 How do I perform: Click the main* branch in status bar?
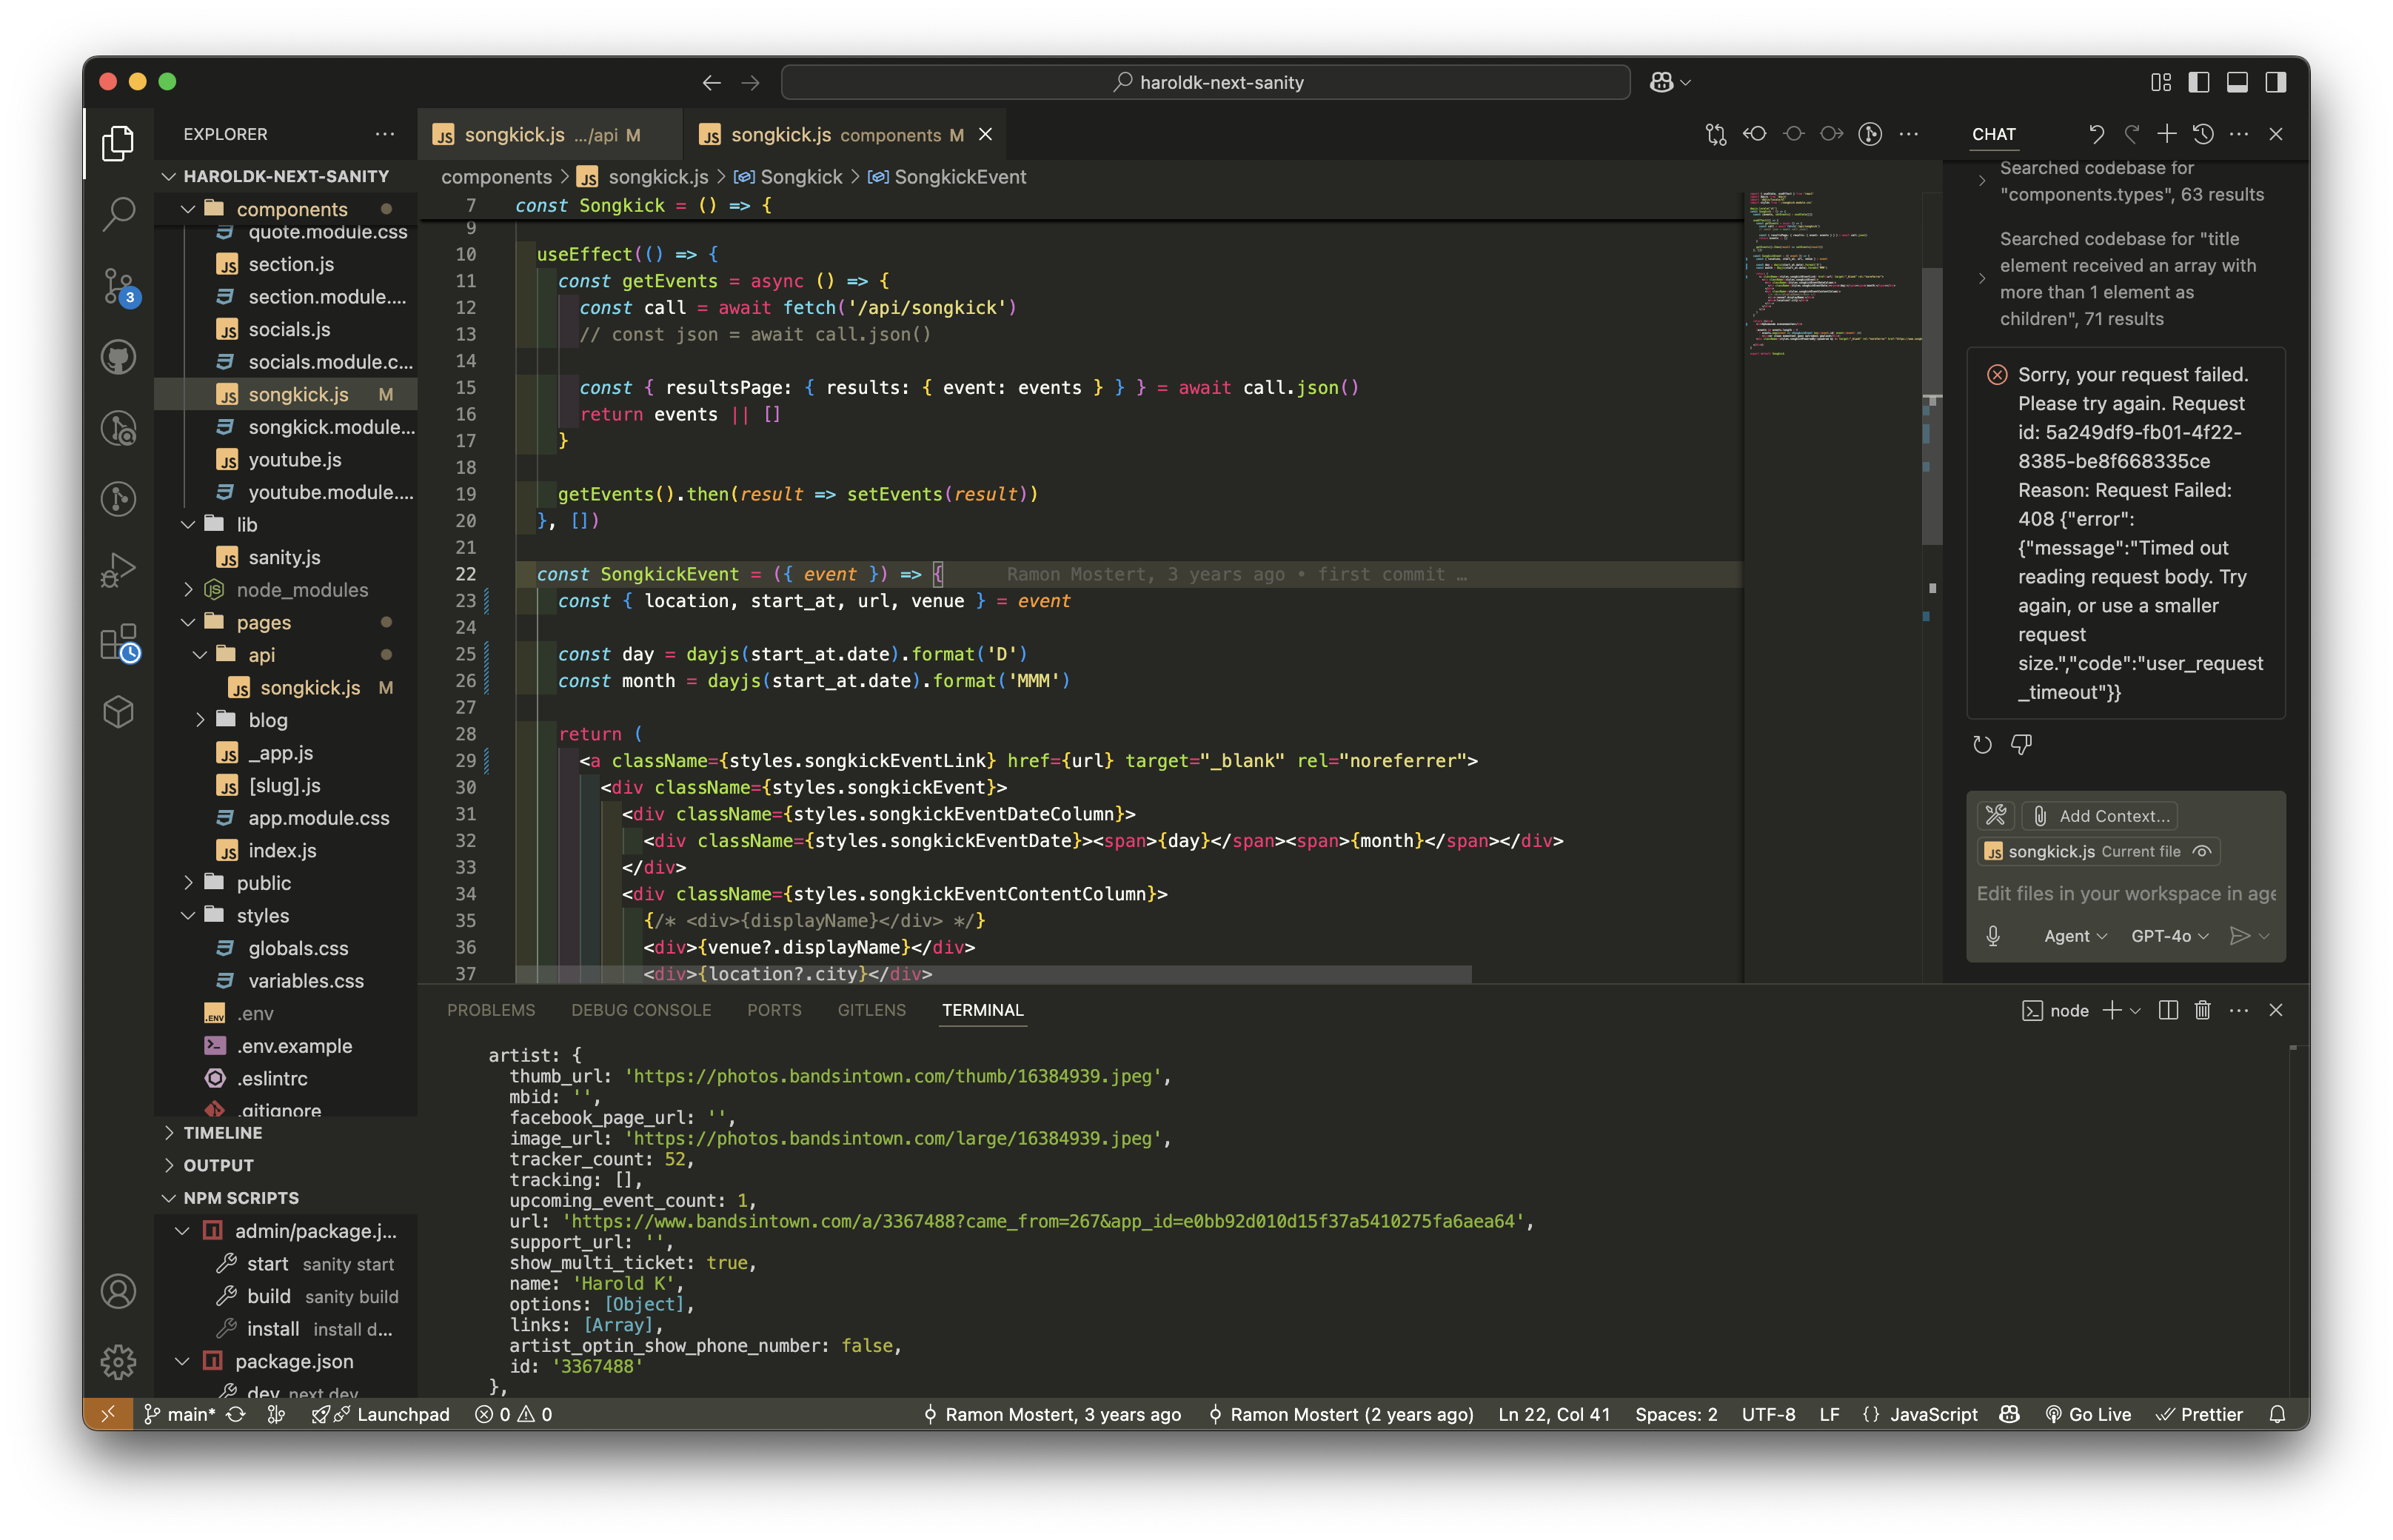(180, 1414)
